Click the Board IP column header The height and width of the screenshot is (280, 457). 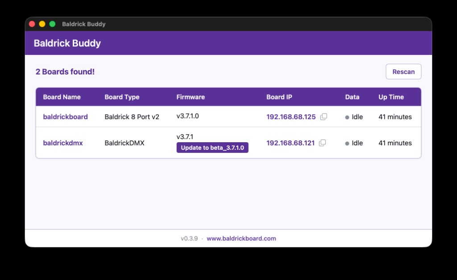point(279,97)
